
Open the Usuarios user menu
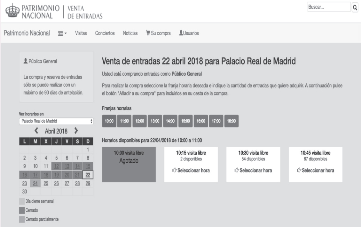click(189, 33)
